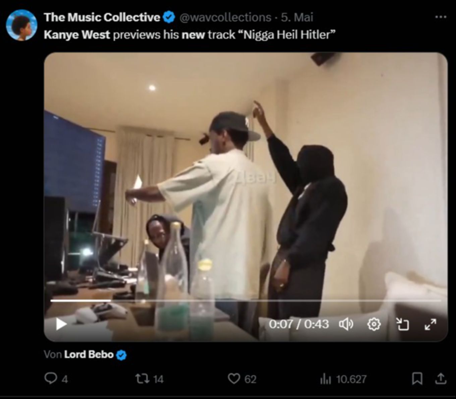Viewport: 456px width, 399px height.
Task: Open the reply conversation icon
Action: coord(51,379)
